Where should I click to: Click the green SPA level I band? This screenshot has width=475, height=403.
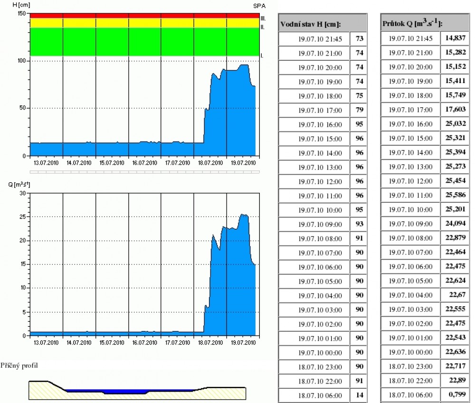(145, 42)
